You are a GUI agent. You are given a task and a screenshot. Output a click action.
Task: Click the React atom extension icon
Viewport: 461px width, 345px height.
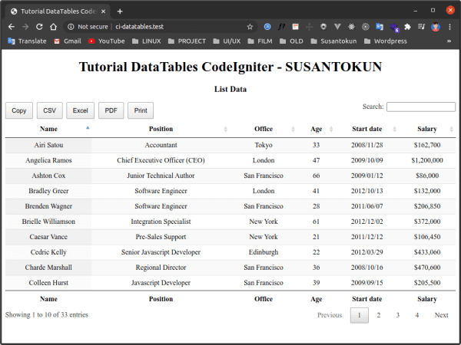pyautogui.click(x=351, y=27)
